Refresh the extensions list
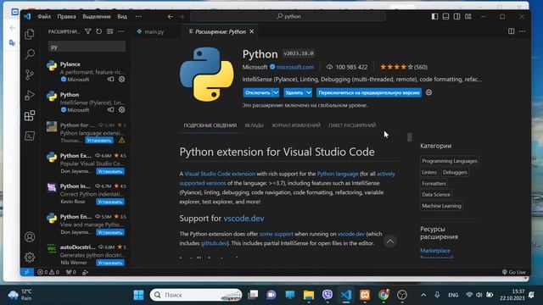The image size is (543, 305). pyautogui.click(x=99, y=31)
